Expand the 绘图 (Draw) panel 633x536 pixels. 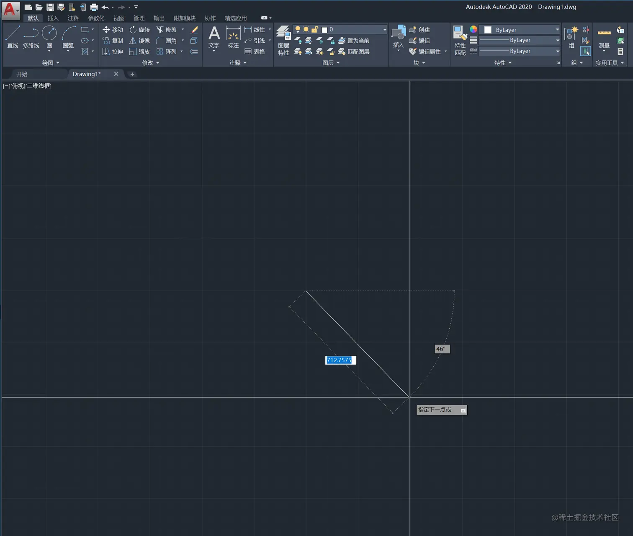click(x=51, y=63)
